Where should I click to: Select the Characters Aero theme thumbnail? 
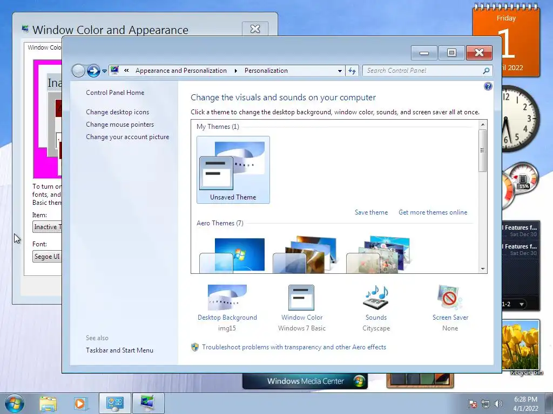(378, 255)
